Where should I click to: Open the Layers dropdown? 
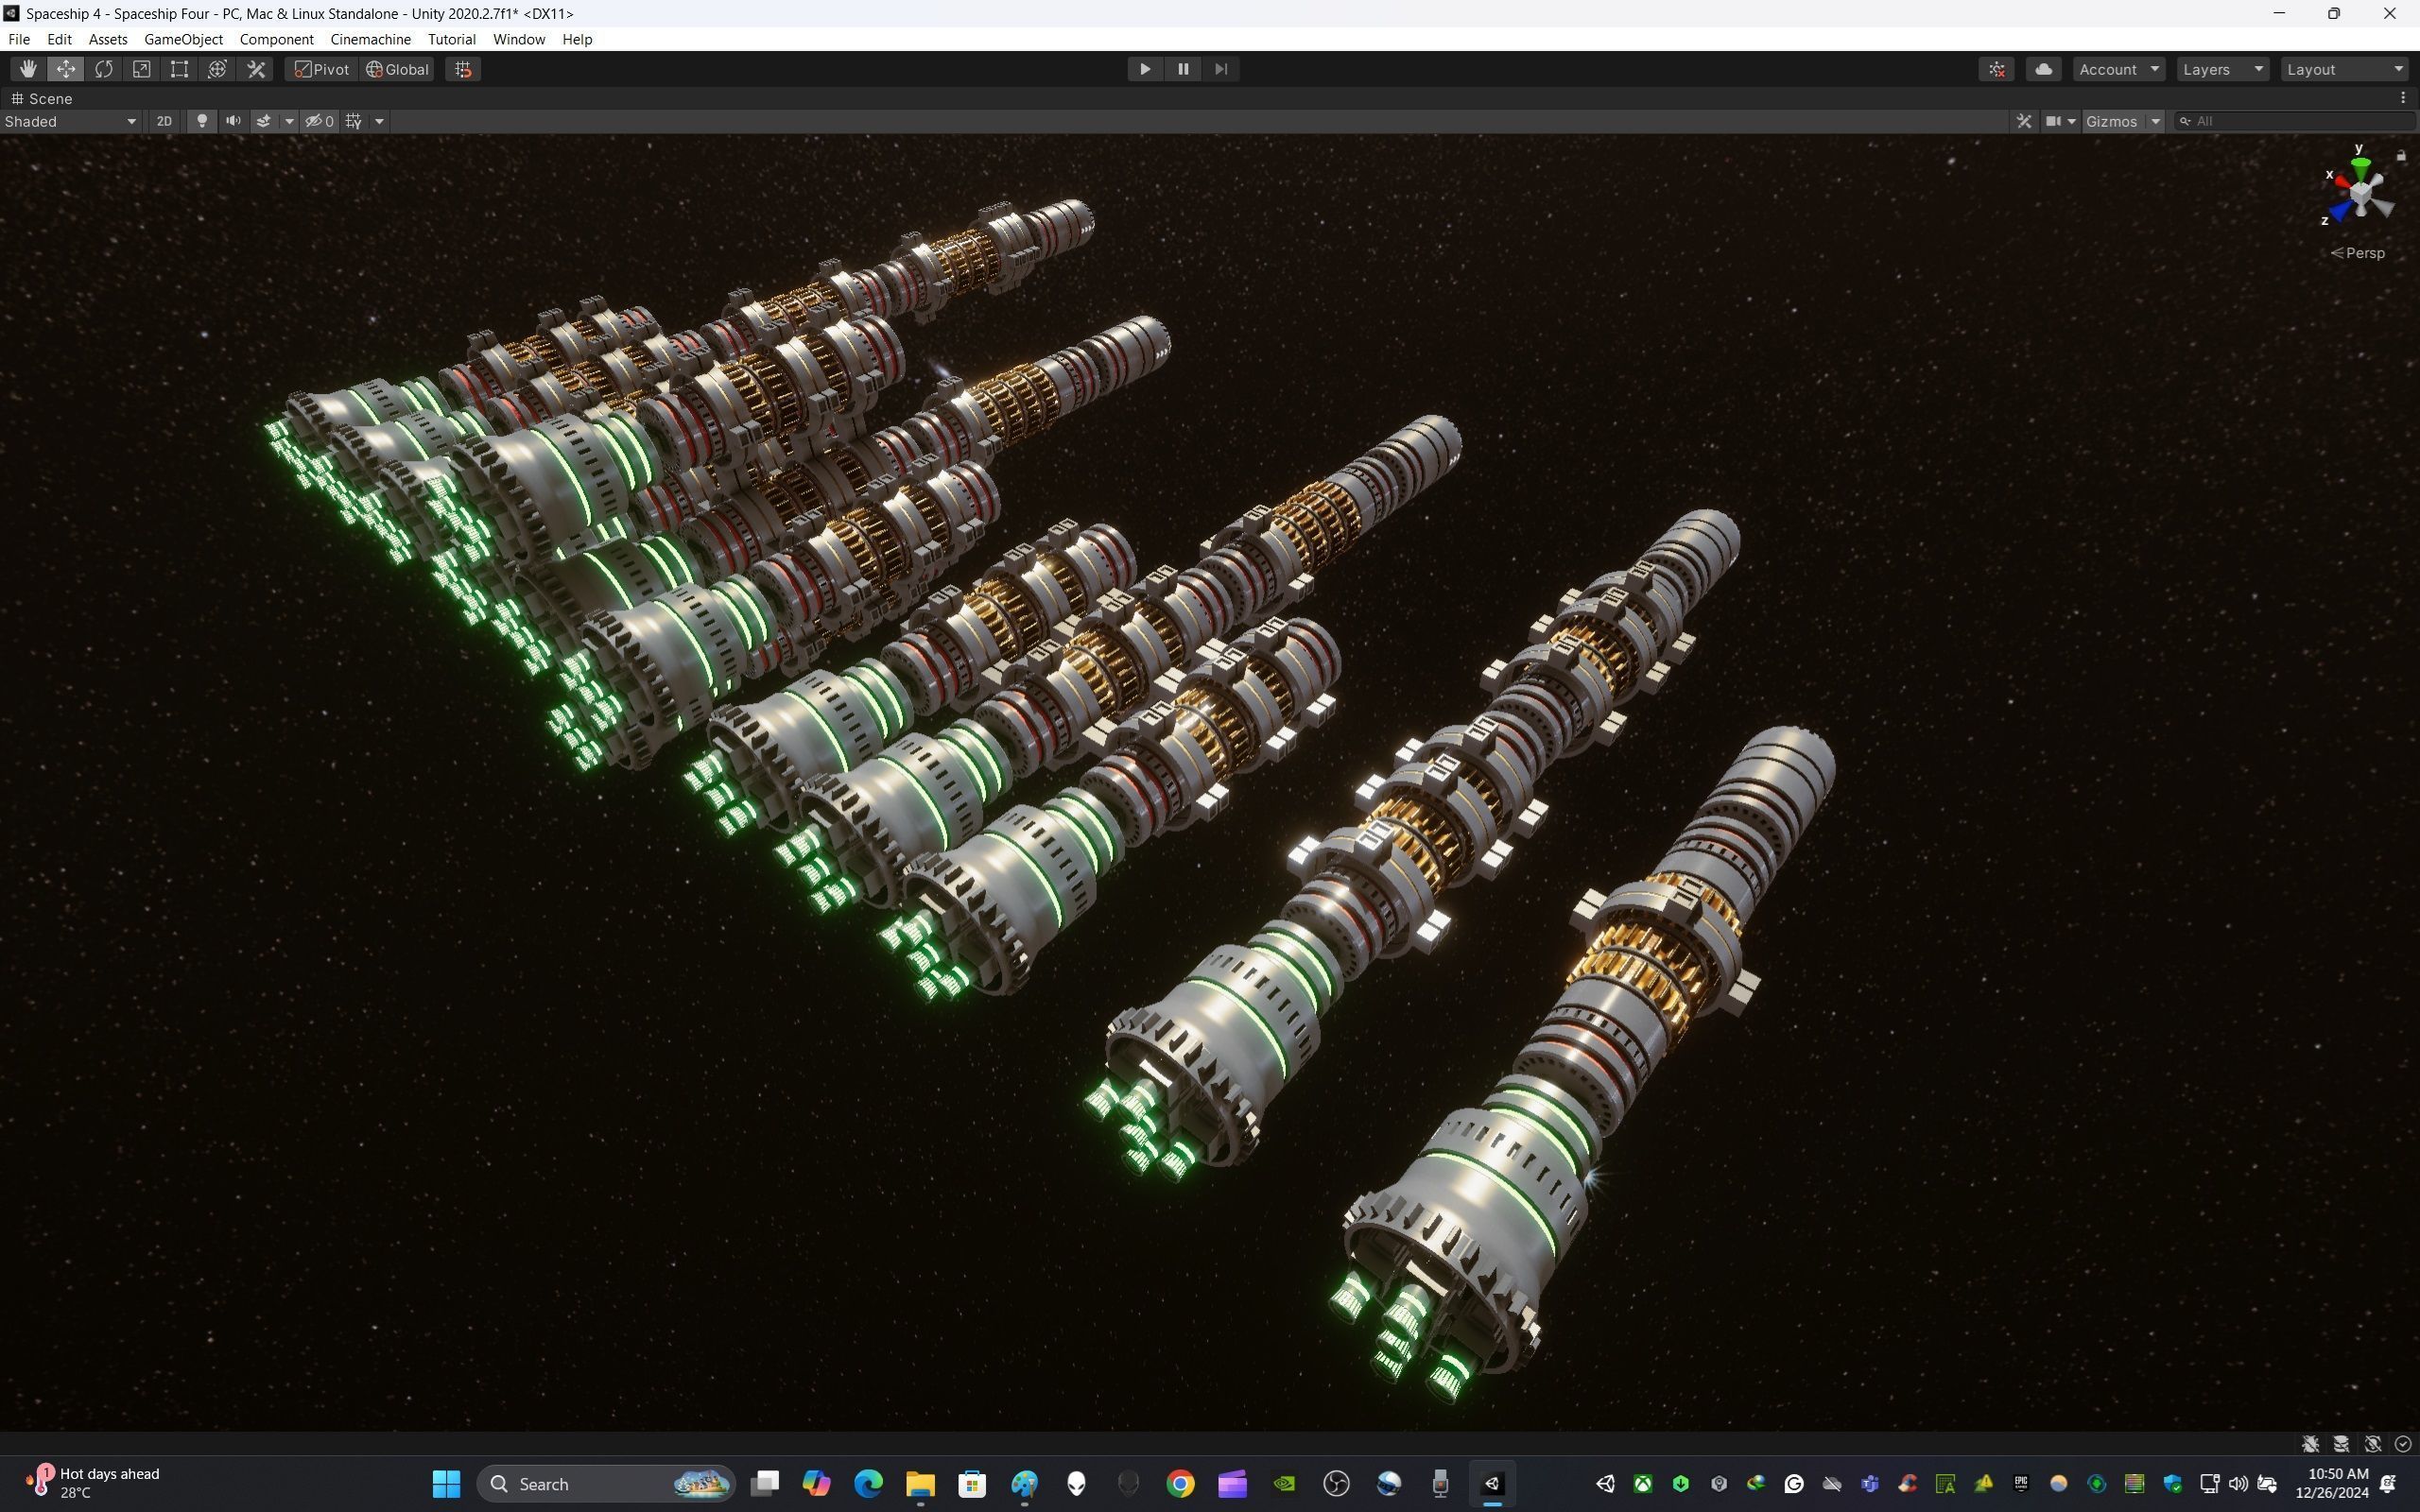2222,69
